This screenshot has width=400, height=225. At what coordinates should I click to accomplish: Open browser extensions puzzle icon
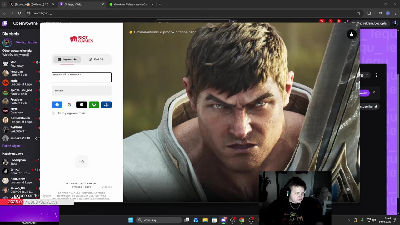tap(369, 13)
